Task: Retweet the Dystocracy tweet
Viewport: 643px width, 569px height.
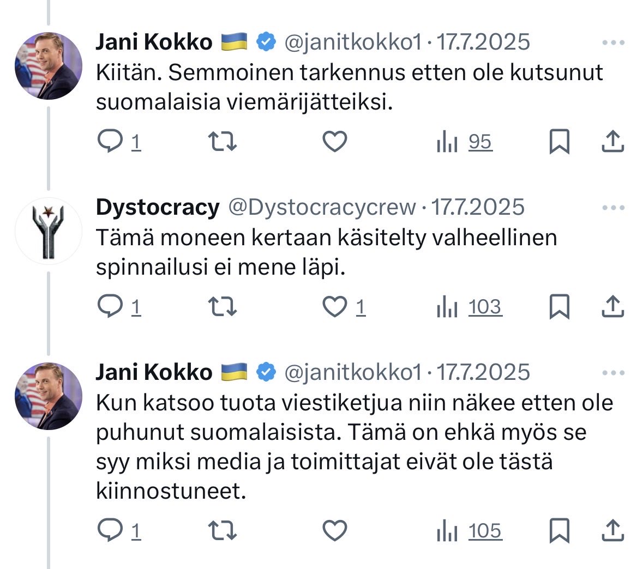Action: (x=223, y=307)
